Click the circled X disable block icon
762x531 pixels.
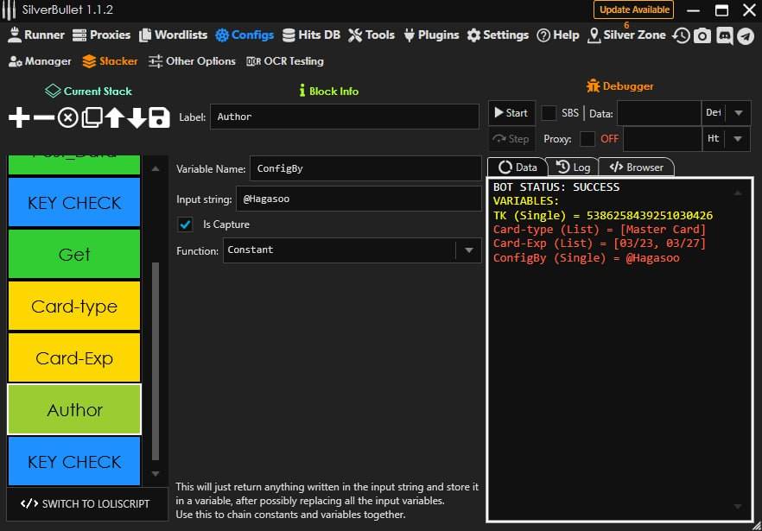point(67,117)
